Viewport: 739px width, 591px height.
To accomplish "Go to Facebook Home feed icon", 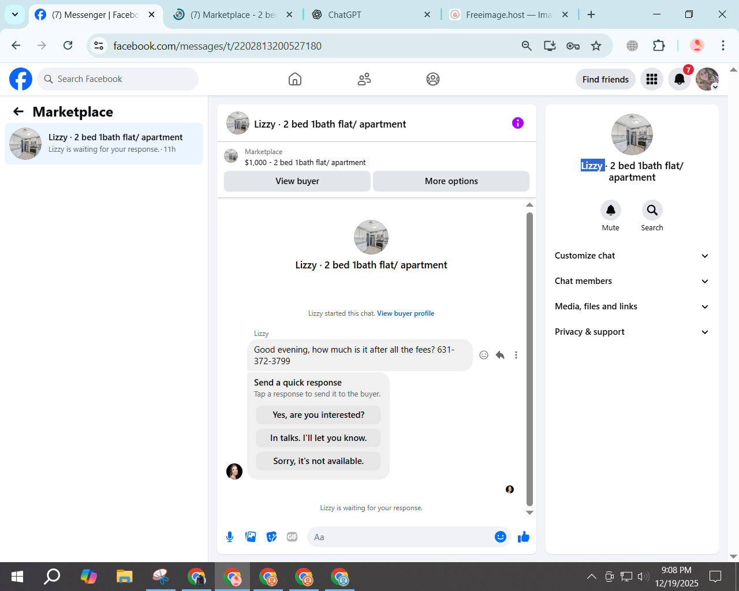I will [x=295, y=79].
